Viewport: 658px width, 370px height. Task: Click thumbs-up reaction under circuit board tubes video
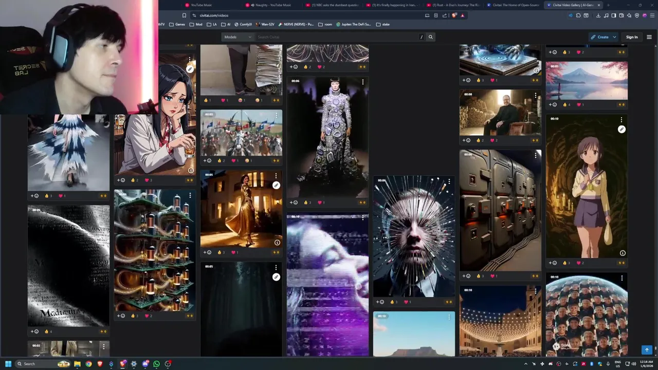coord(134,316)
